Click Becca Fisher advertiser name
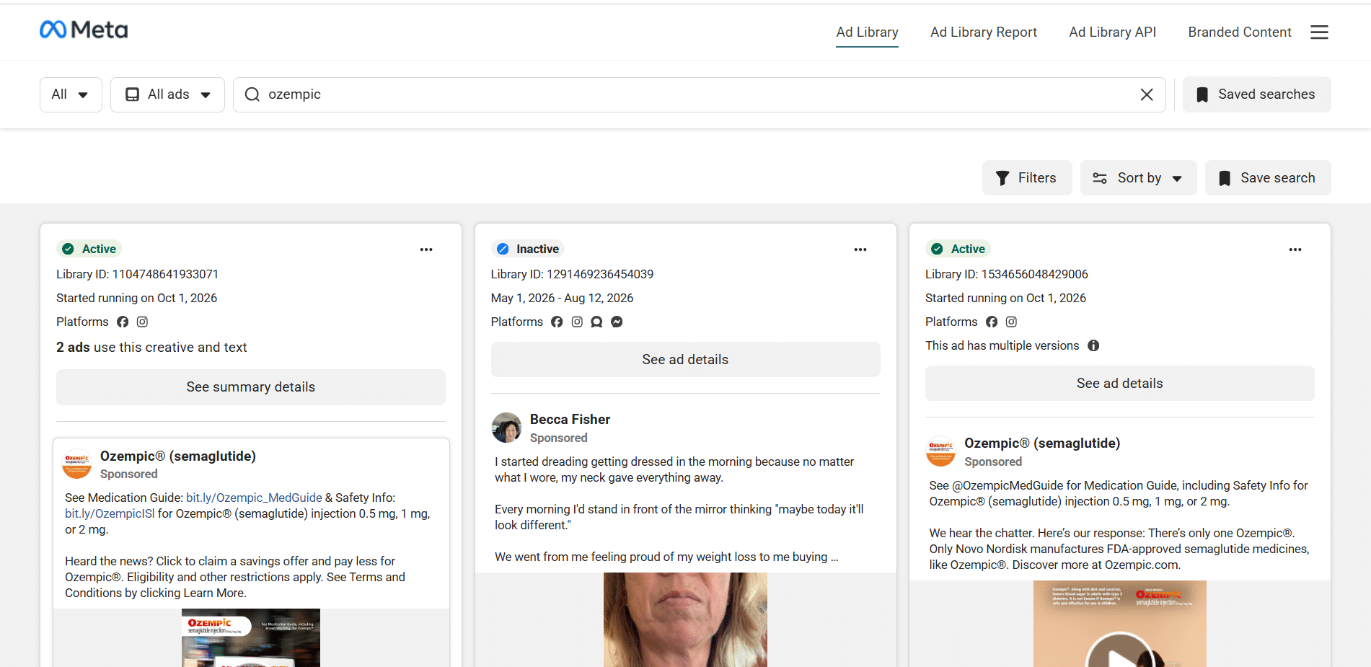The width and height of the screenshot is (1371, 667). click(x=570, y=420)
